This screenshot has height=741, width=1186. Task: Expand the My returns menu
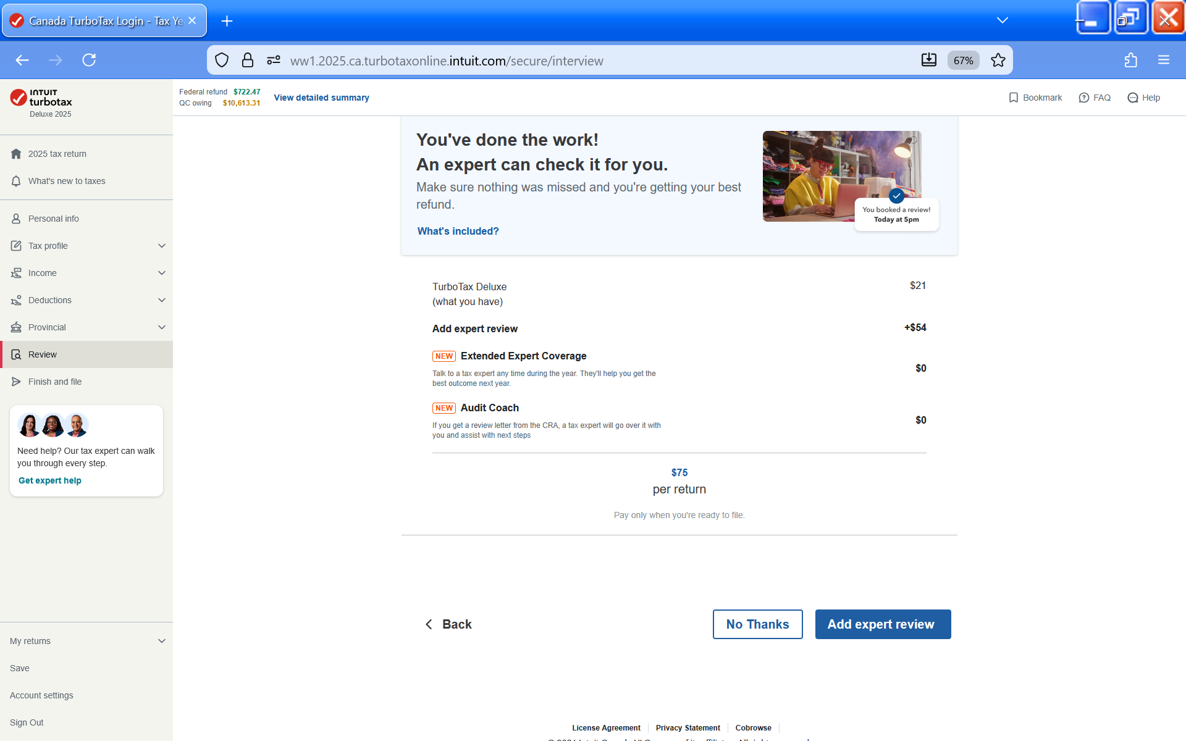(162, 641)
